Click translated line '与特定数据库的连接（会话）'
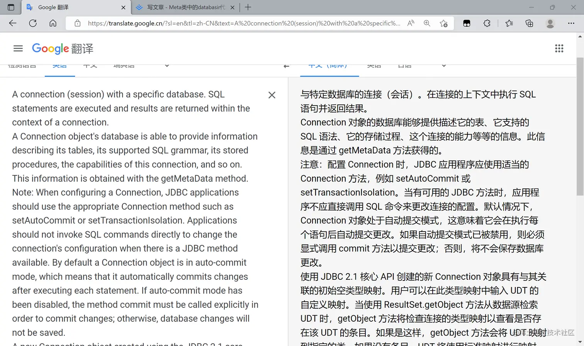 click(418, 94)
